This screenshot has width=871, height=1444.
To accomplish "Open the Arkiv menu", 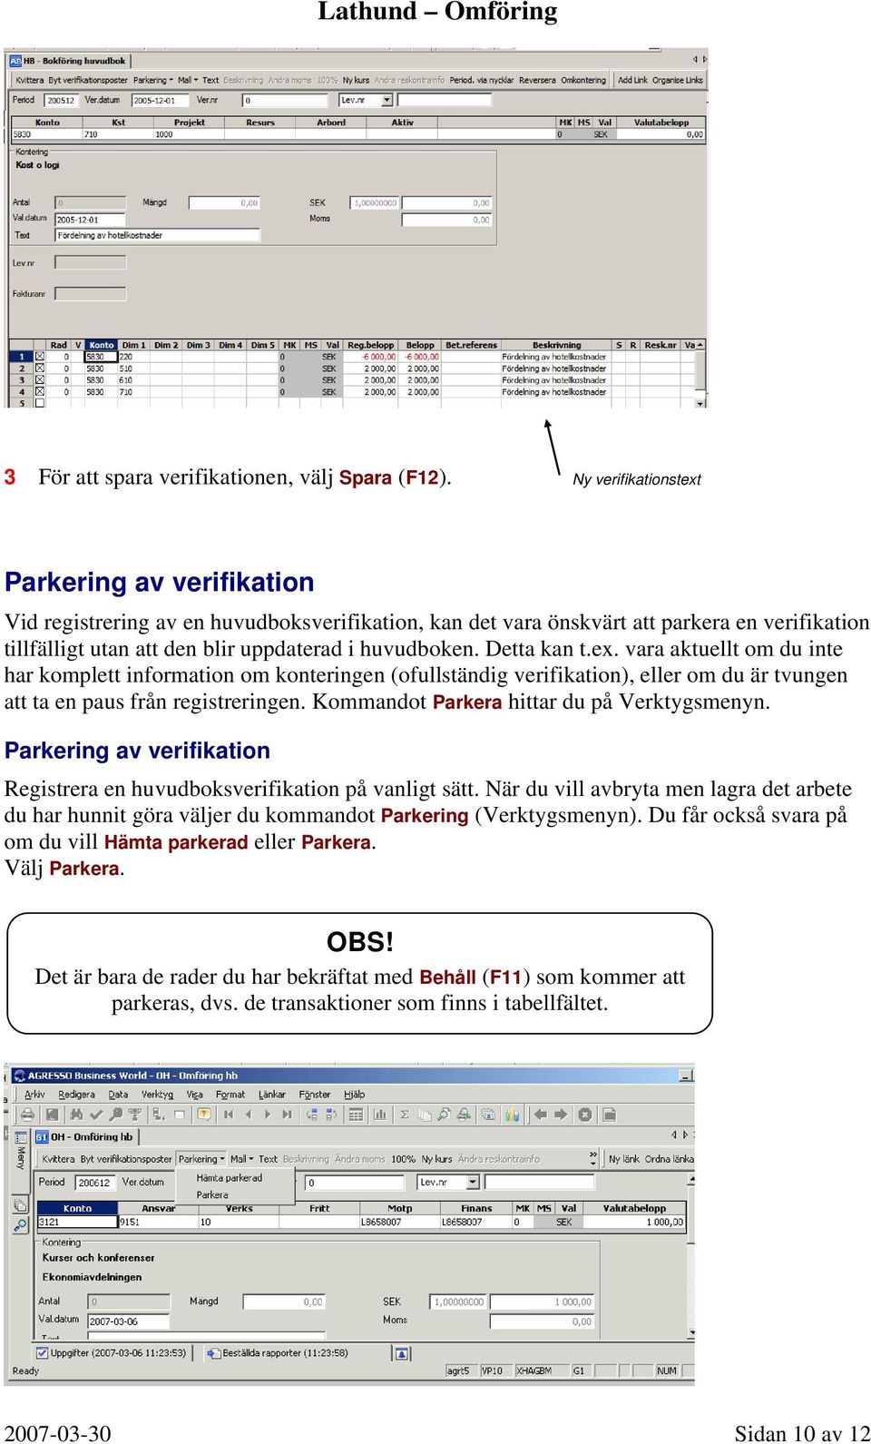I will (34, 1094).
